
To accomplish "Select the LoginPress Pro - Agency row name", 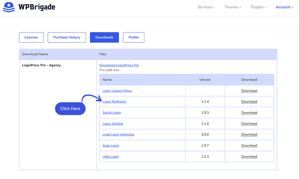I will (41, 65).
